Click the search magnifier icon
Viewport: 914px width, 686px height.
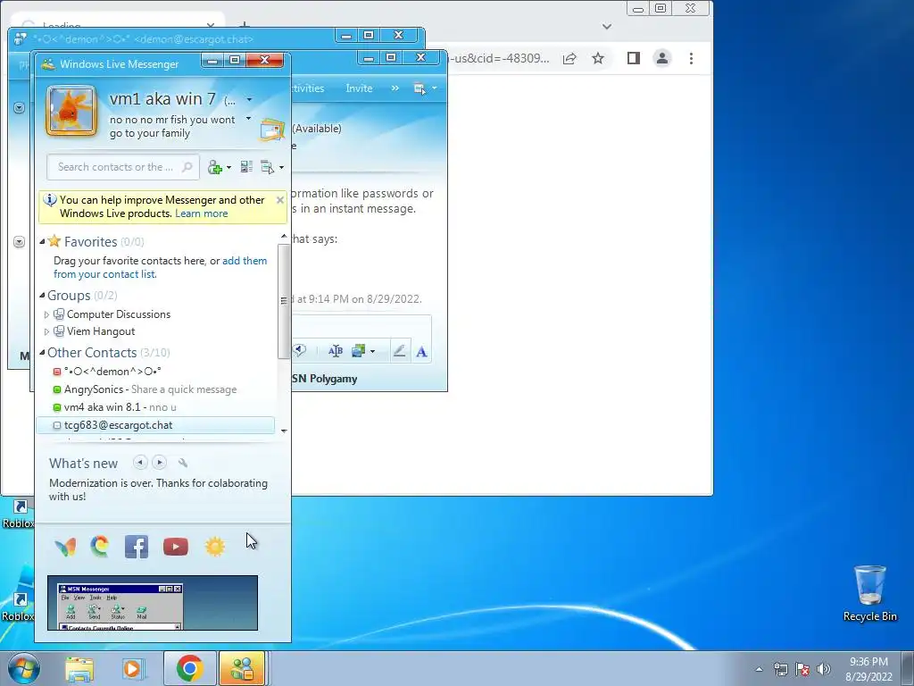pos(187,167)
